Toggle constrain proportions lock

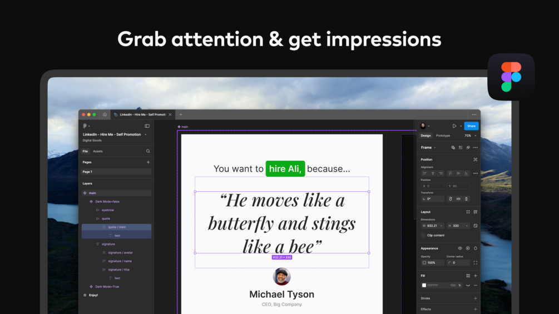(x=475, y=226)
